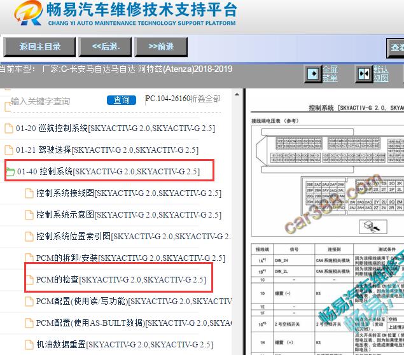The height and width of the screenshot is (355, 404).
Task: Click the connector view direction icon
Action: click(373, 226)
